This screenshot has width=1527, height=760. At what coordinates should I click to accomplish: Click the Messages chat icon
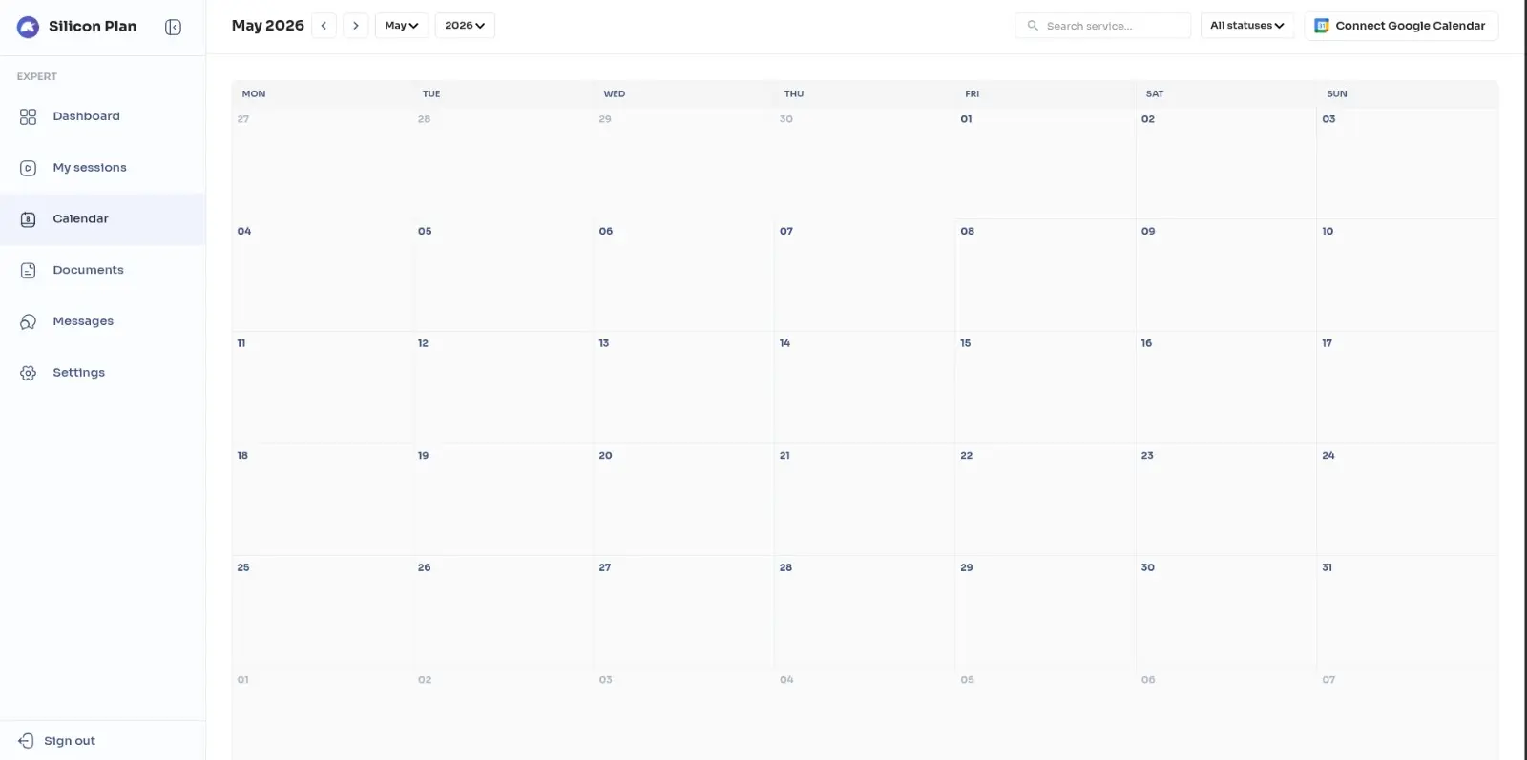(x=28, y=322)
